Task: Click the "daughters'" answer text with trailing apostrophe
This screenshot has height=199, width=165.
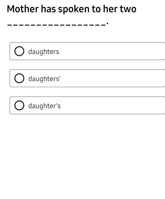Action: click(44, 79)
